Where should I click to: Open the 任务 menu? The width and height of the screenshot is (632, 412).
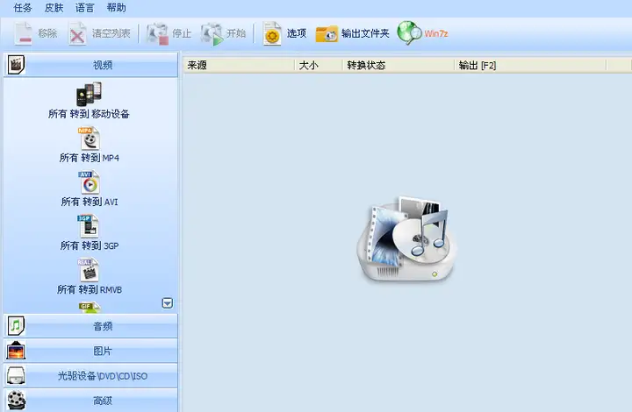(x=23, y=8)
